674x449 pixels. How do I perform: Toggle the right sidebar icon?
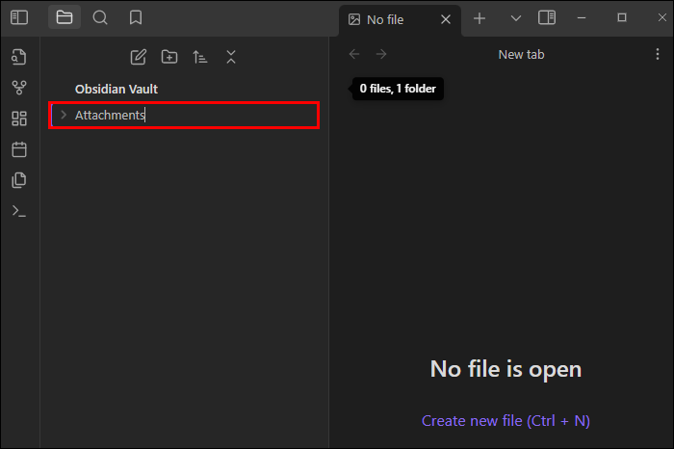[547, 17]
